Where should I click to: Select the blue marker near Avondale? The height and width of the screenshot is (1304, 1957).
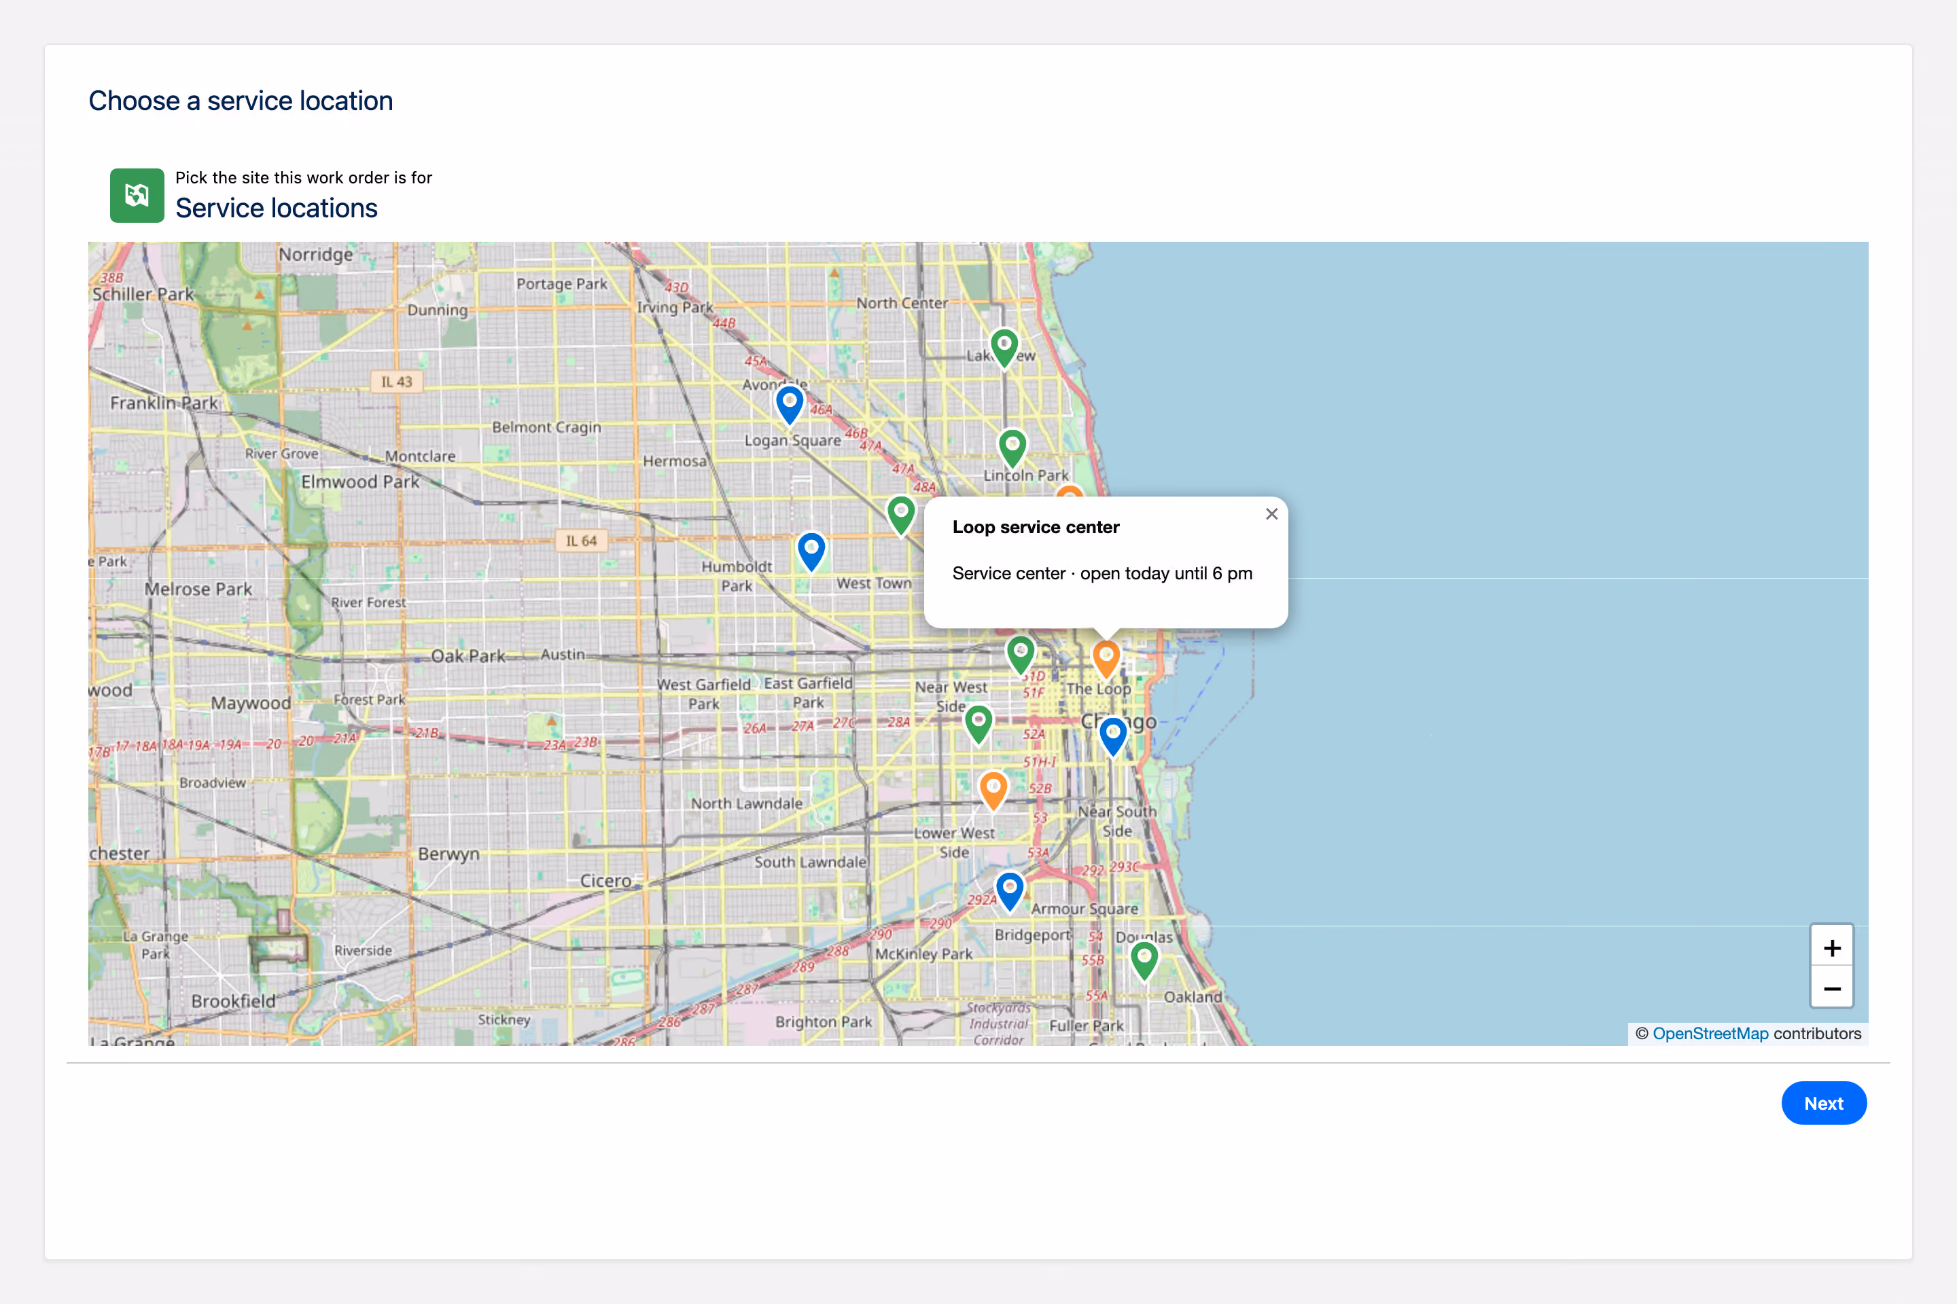790,406
